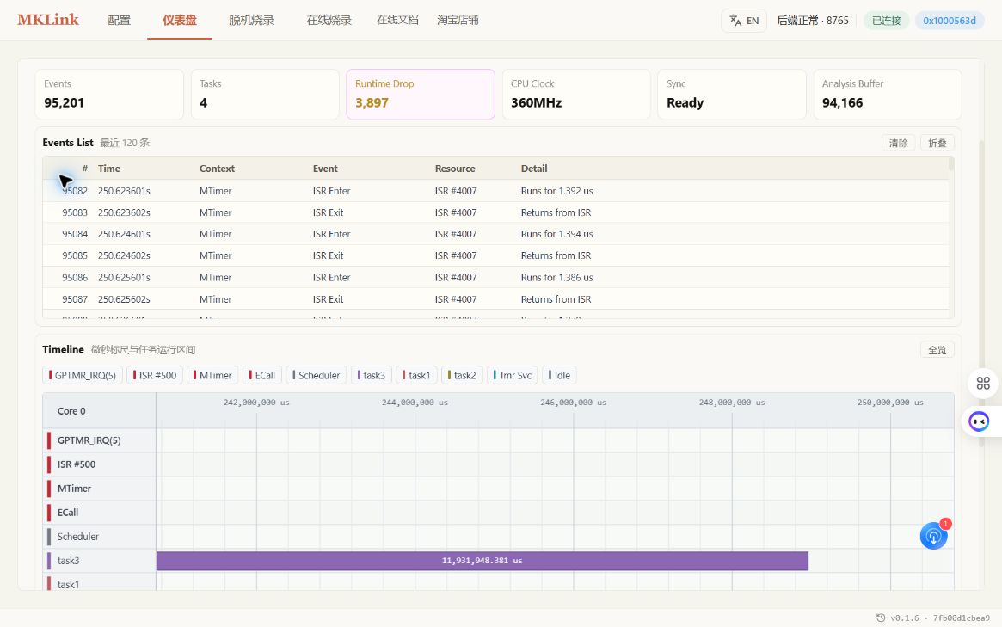Click the 全览 timeline overview button
Viewport: 1002px width, 627px height.
(x=937, y=349)
